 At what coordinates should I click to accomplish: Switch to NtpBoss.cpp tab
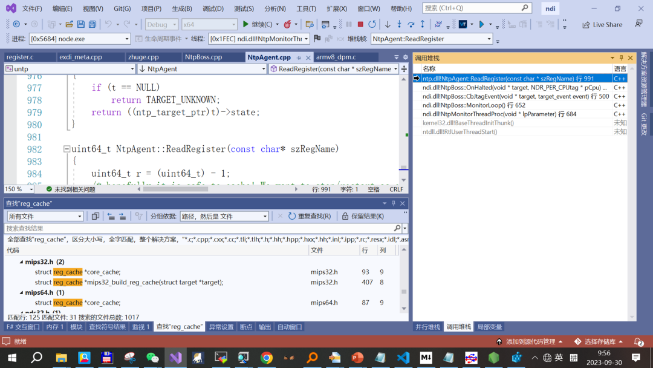[x=203, y=57]
